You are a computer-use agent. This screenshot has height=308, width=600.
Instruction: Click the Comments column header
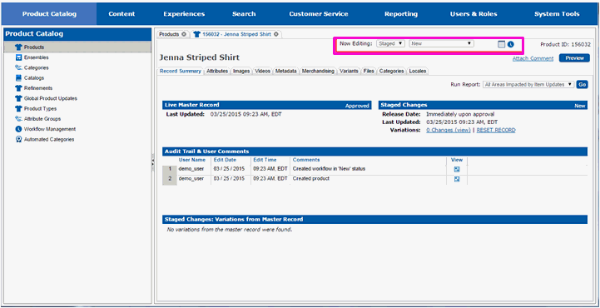coord(306,160)
